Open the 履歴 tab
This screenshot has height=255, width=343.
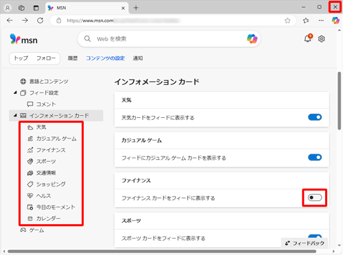click(x=73, y=58)
